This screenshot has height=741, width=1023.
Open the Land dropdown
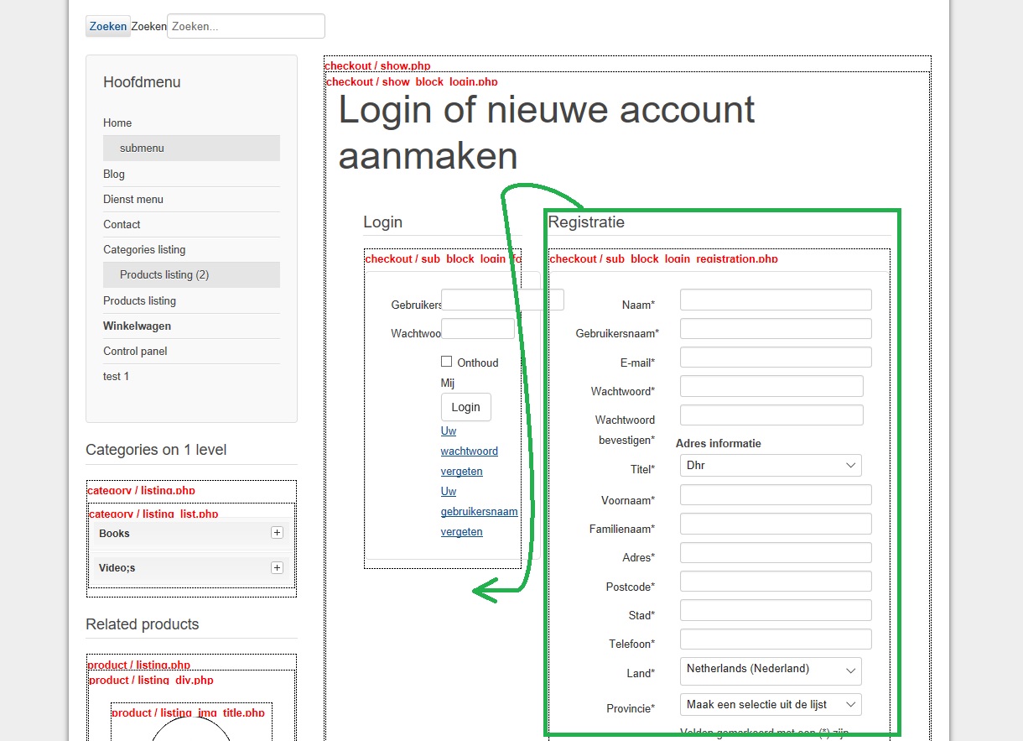point(771,671)
